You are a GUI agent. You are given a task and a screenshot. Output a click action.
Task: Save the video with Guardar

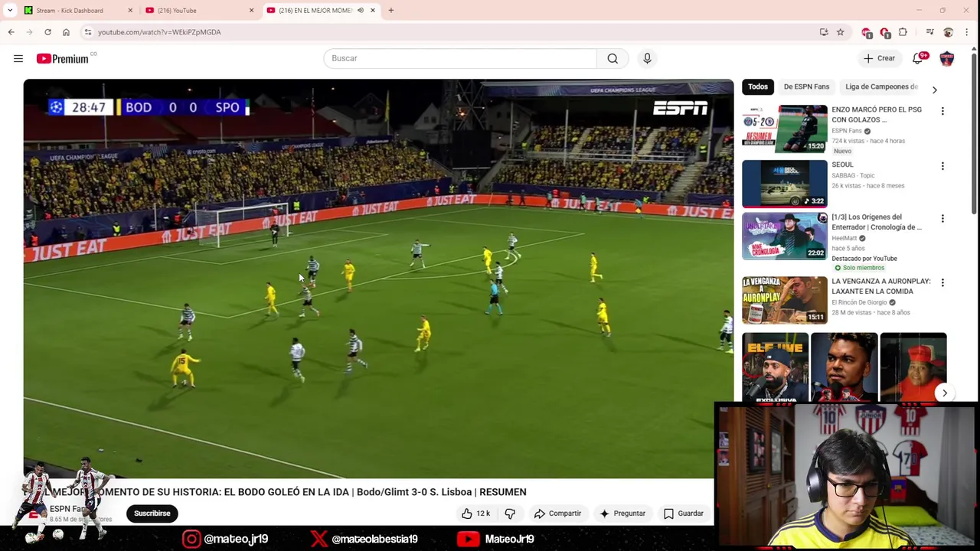(x=684, y=514)
